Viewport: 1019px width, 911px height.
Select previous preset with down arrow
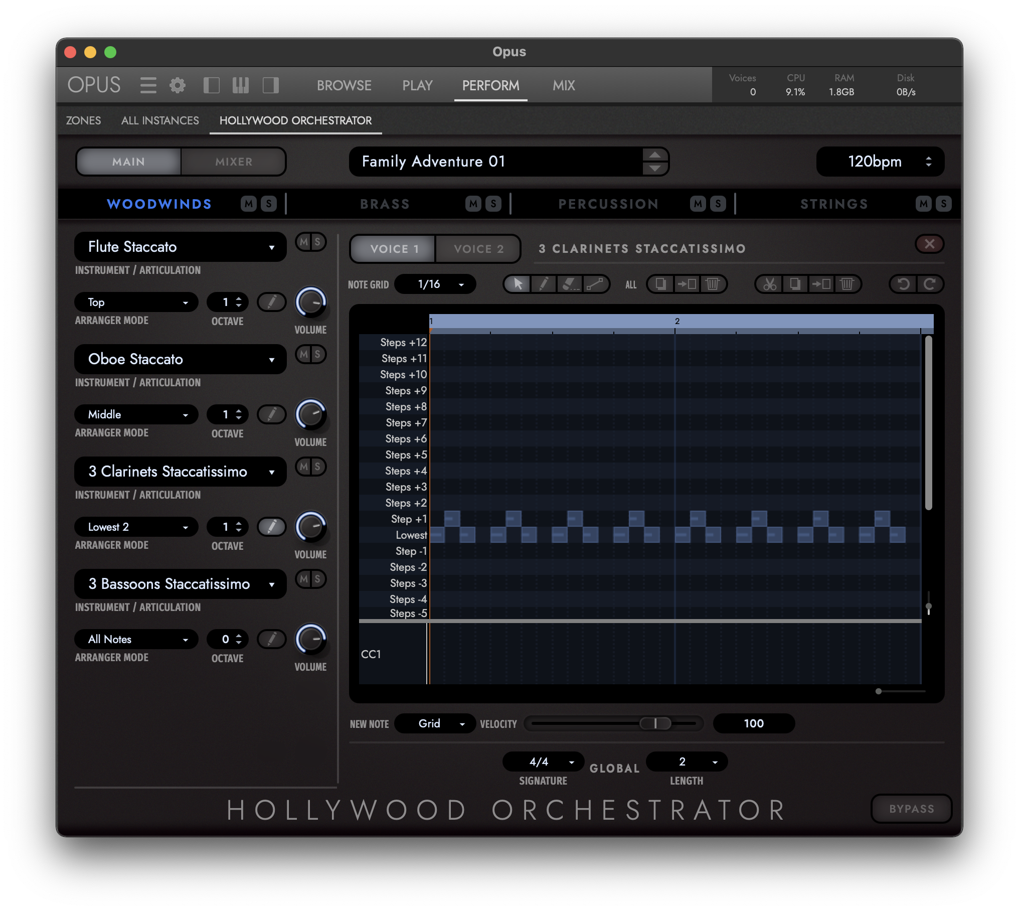click(x=654, y=169)
